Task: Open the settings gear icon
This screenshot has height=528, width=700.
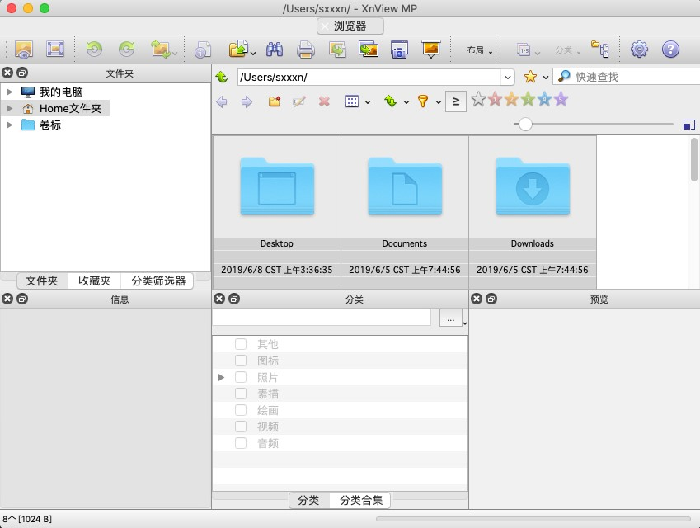Action: pyautogui.click(x=639, y=49)
